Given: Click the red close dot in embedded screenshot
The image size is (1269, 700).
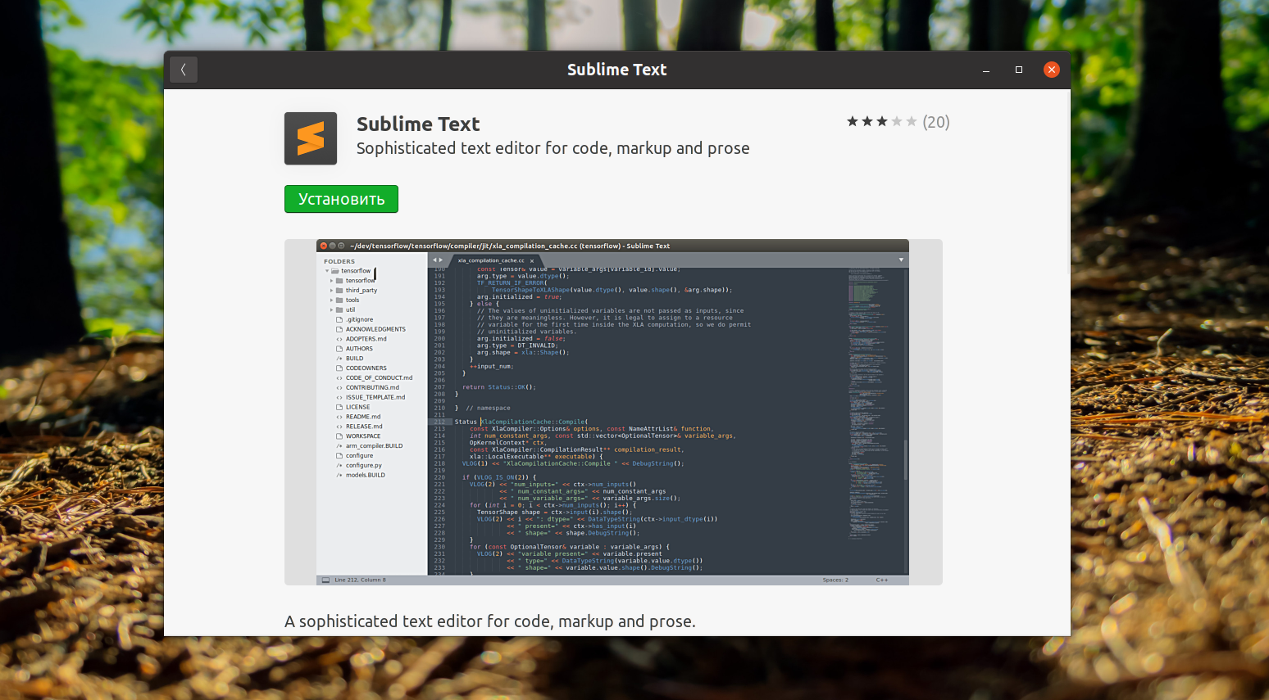Looking at the screenshot, I should (x=324, y=246).
